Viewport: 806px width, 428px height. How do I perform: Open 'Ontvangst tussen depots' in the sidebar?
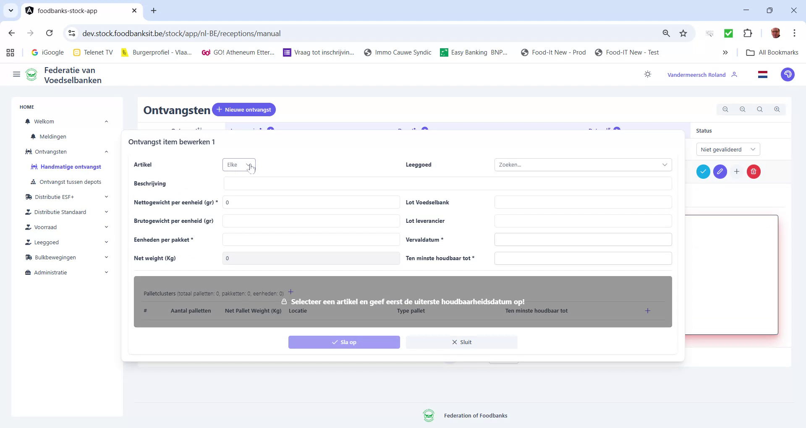(70, 182)
